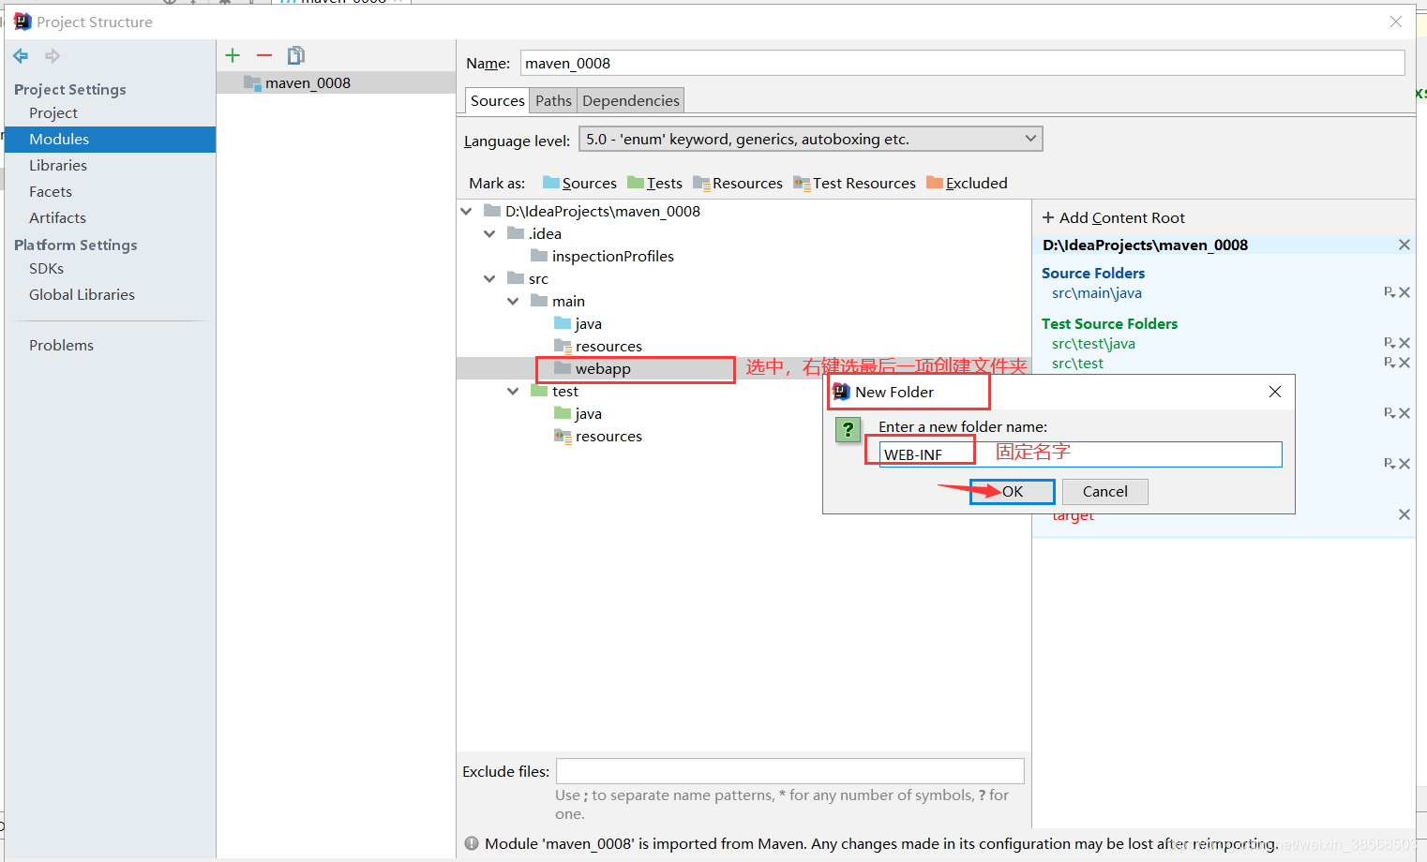Unmark src\test\java test folder
This screenshot has height=862, width=1427.
[1404, 343]
